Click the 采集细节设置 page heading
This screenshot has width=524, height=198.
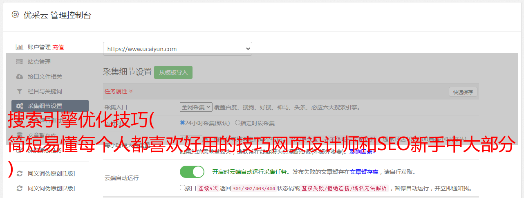128,72
